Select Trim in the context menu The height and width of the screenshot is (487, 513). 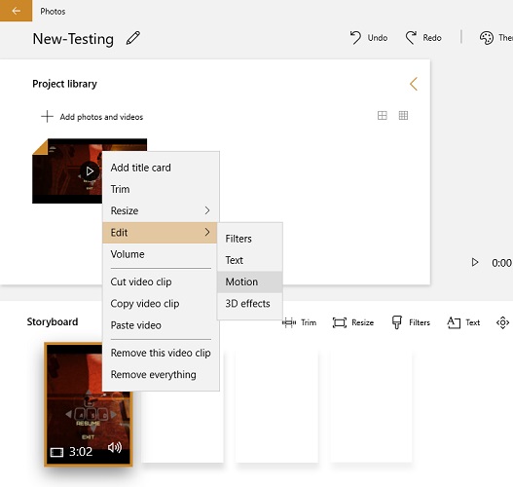[x=161, y=189]
